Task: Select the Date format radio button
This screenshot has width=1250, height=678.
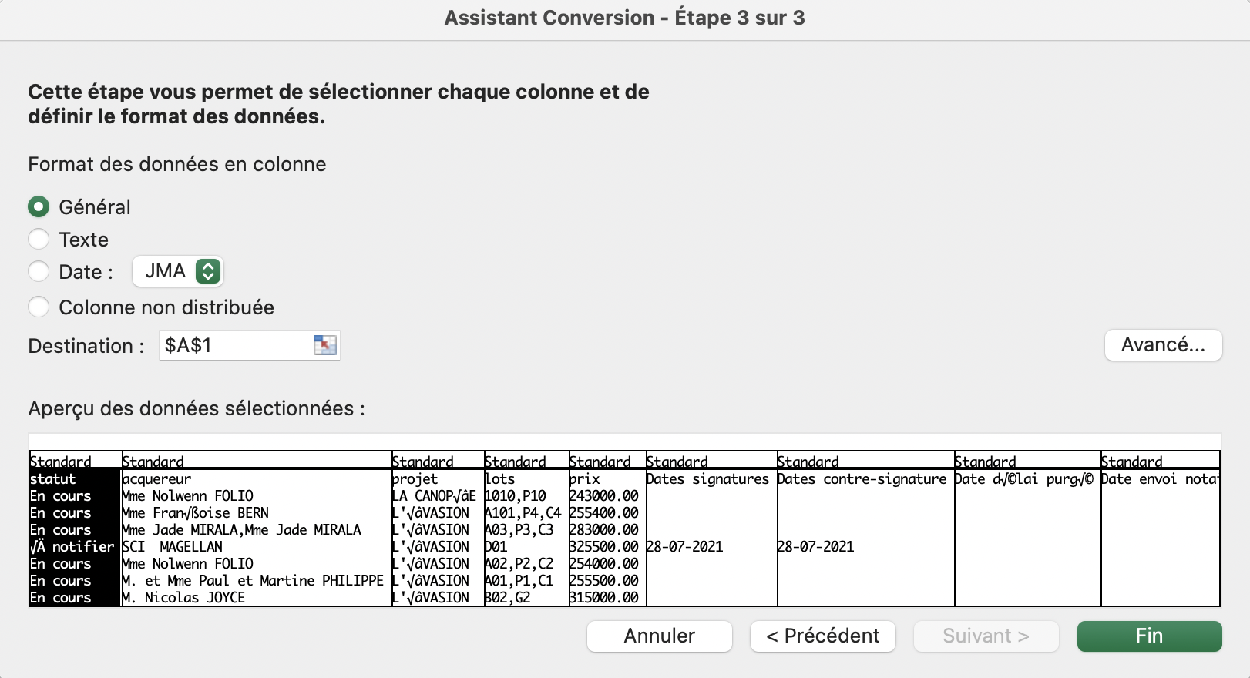Action: (39, 272)
